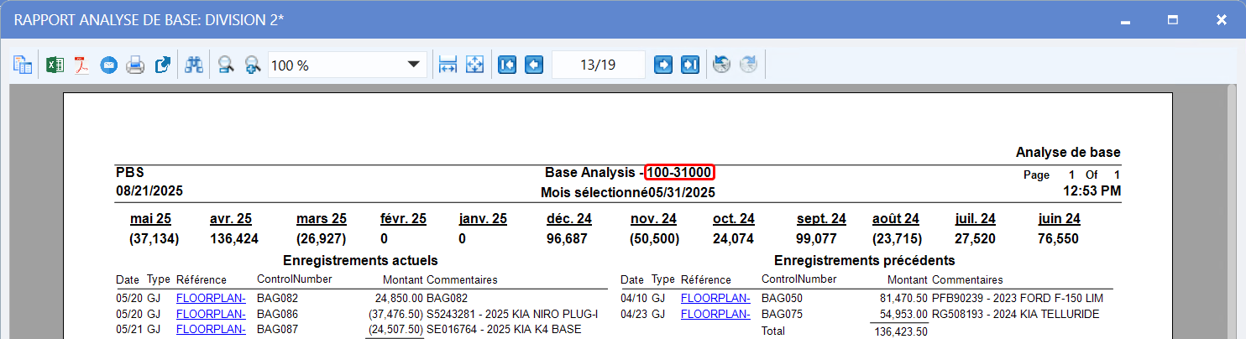Viewport: 1246px width, 339px height.
Task: Click the zoom in magnifier icon
Action: (x=252, y=65)
